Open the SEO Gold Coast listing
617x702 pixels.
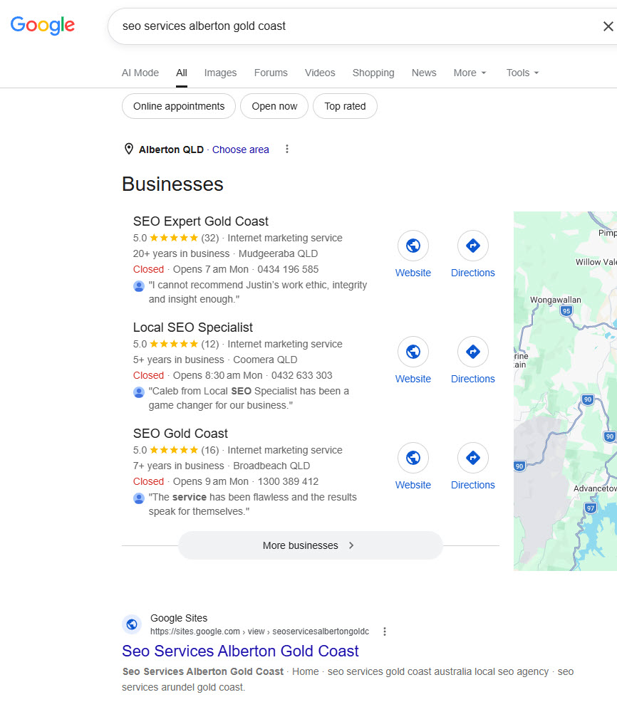pyautogui.click(x=180, y=434)
